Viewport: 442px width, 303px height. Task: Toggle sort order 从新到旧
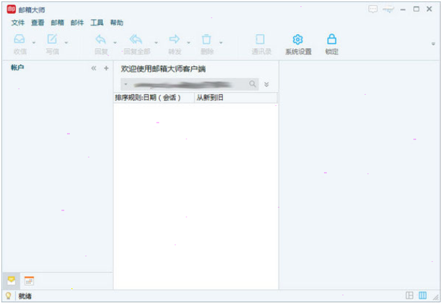[236, 98]
